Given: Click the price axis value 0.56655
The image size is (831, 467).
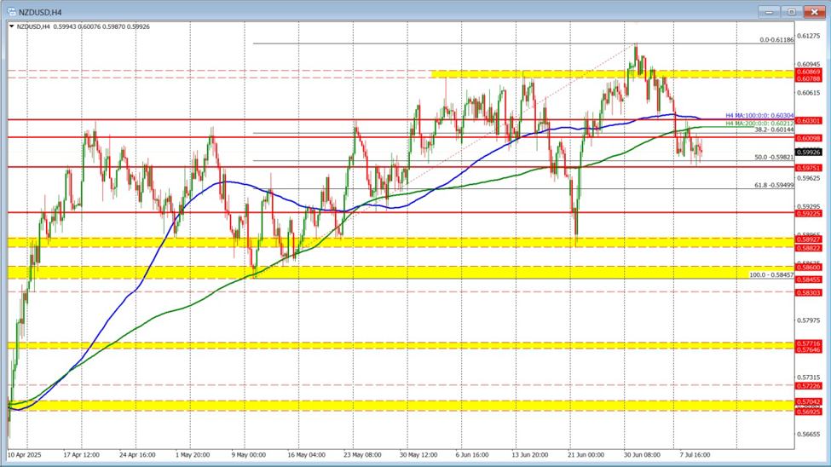Looking at the screenshot, I should point(810,434).
